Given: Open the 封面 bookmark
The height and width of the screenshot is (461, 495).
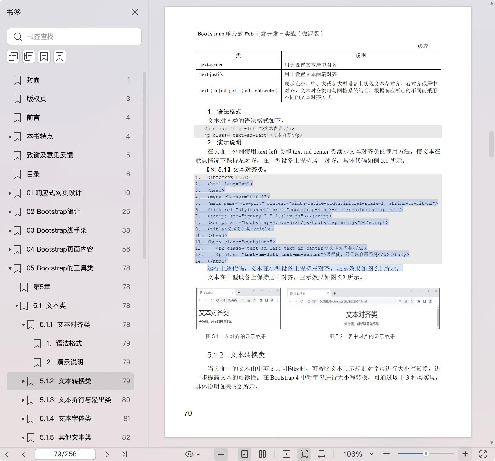Looking at the screenshot, I should point(70,80).
